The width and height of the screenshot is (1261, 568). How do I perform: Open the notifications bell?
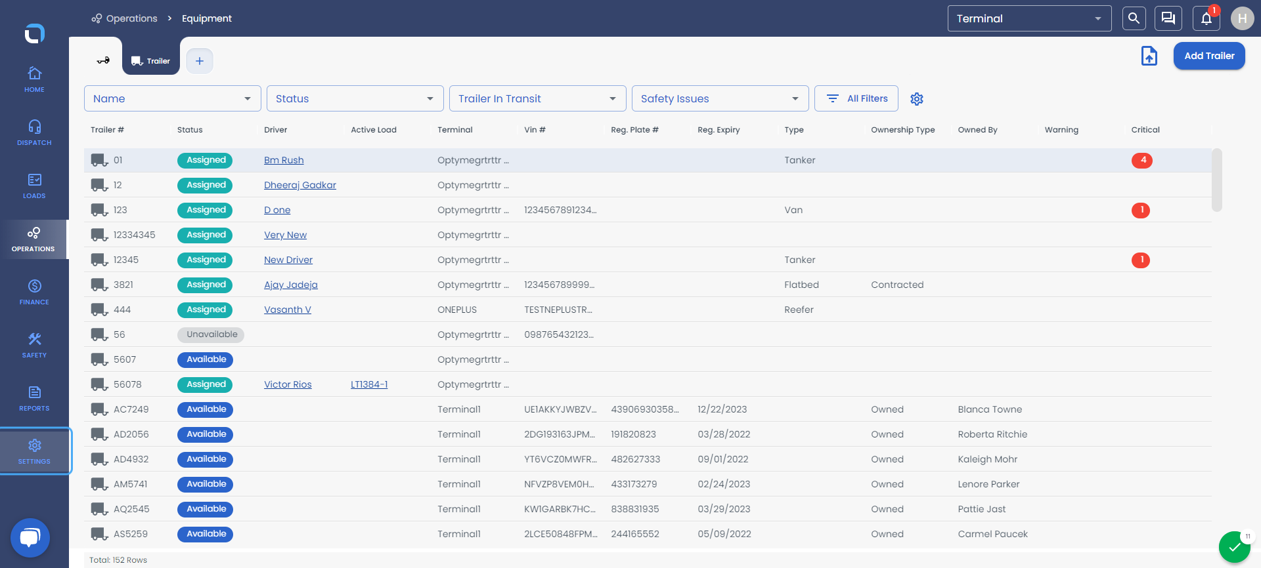point(1206,18)
